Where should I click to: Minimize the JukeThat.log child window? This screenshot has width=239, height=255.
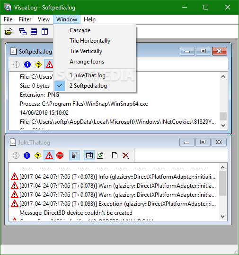187,142
